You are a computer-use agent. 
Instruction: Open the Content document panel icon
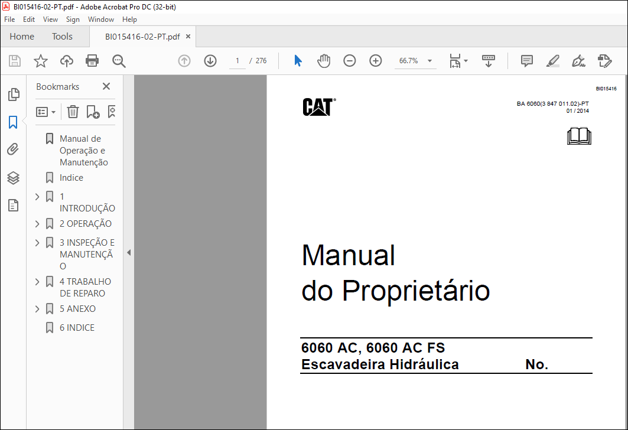point(13,206)
